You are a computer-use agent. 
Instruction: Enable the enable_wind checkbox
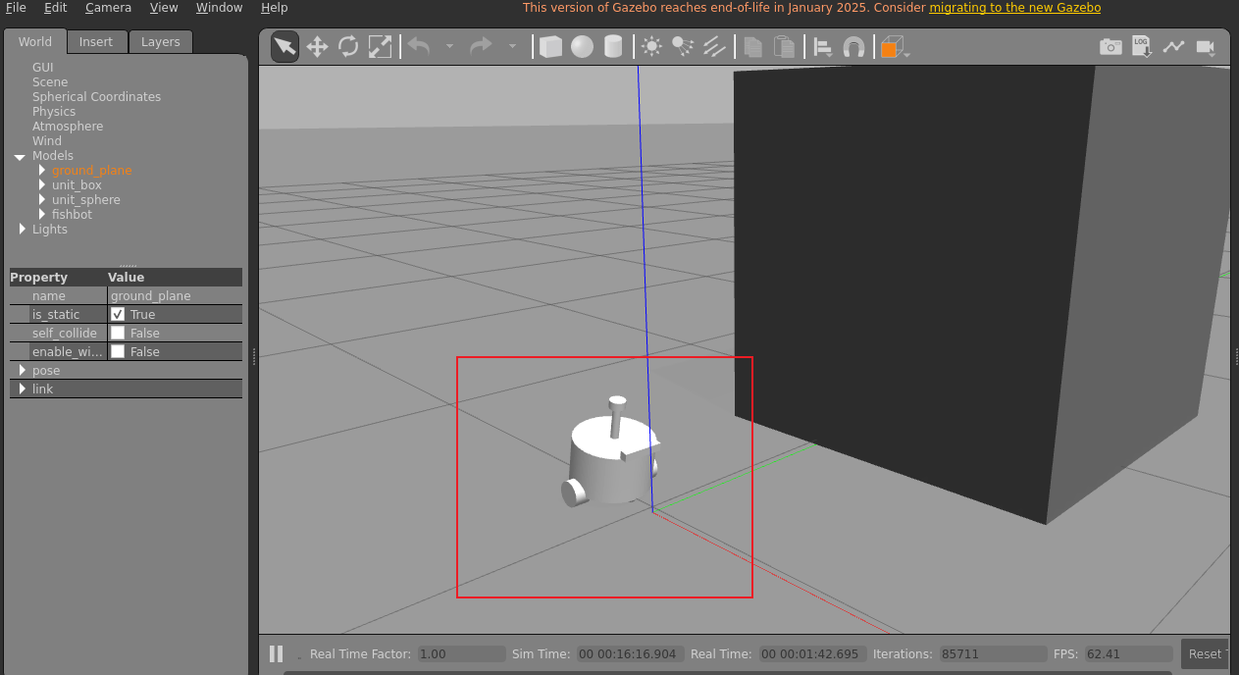118,351
